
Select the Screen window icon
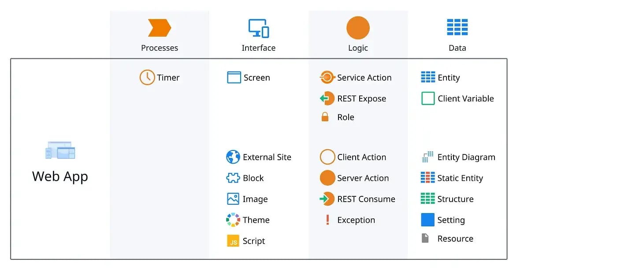234,78
